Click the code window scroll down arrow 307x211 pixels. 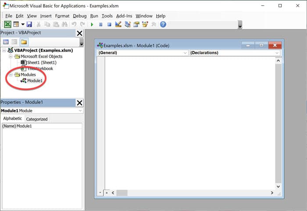pyautogui.click(x=278, y=186)
